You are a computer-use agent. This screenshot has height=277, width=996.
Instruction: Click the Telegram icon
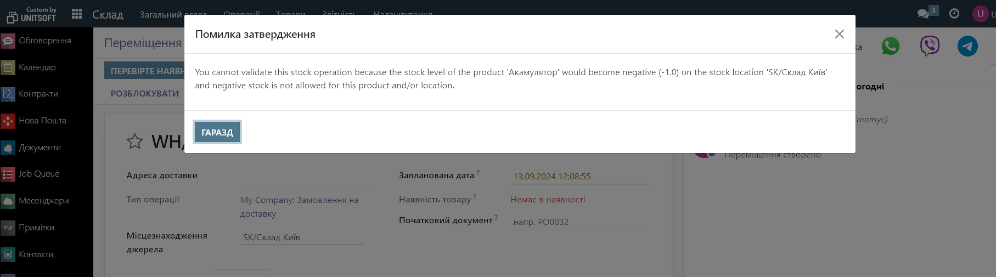(x=967, y=46)
